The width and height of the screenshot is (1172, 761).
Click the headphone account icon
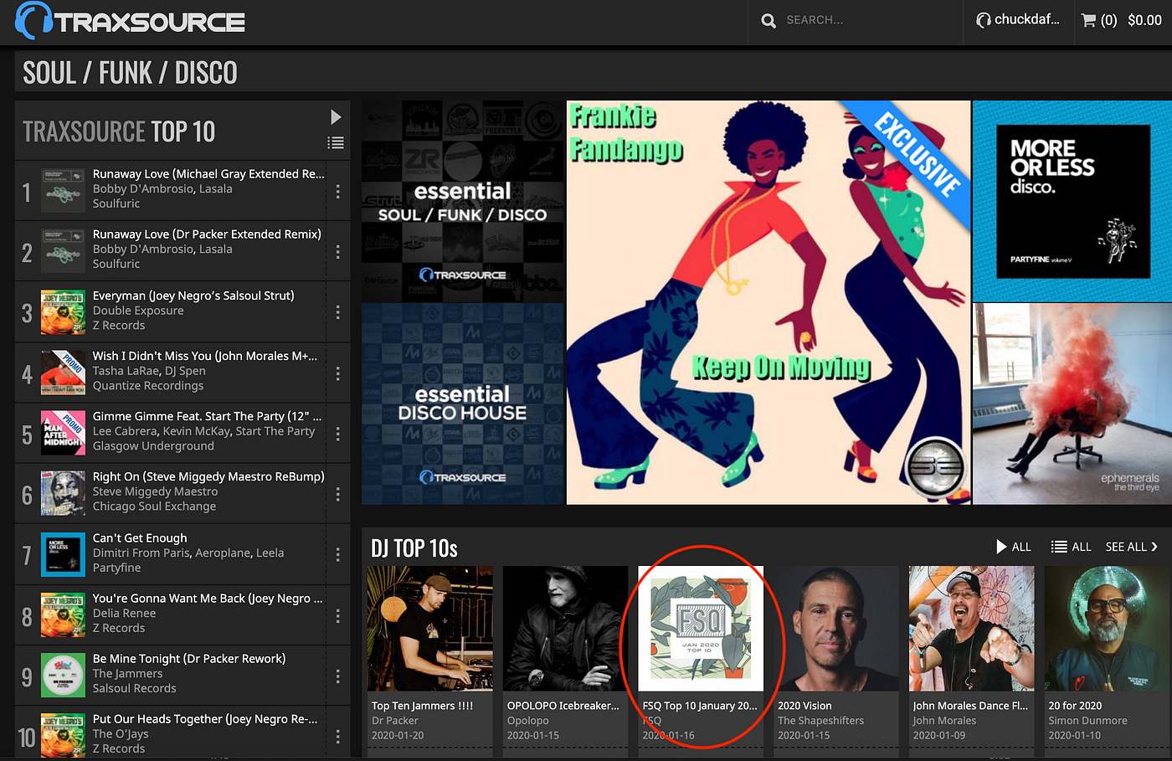(984, 19)
